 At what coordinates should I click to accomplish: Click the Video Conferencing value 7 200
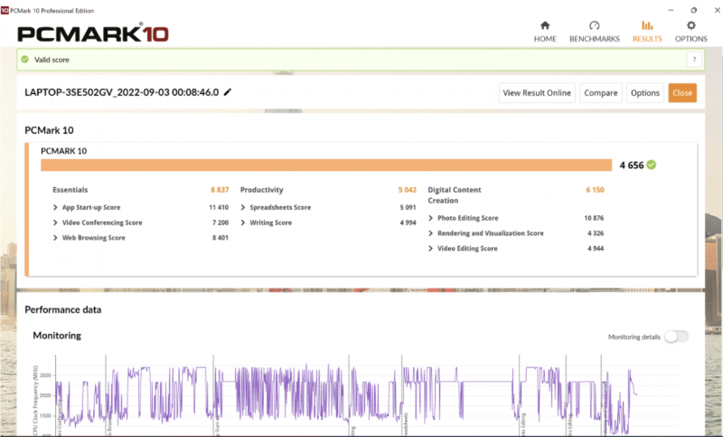click(221, 223)
